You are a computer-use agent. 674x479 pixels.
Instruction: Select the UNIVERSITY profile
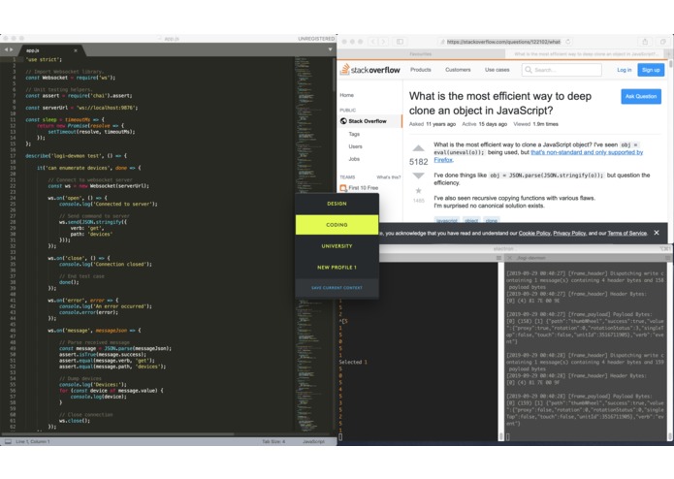337,246
